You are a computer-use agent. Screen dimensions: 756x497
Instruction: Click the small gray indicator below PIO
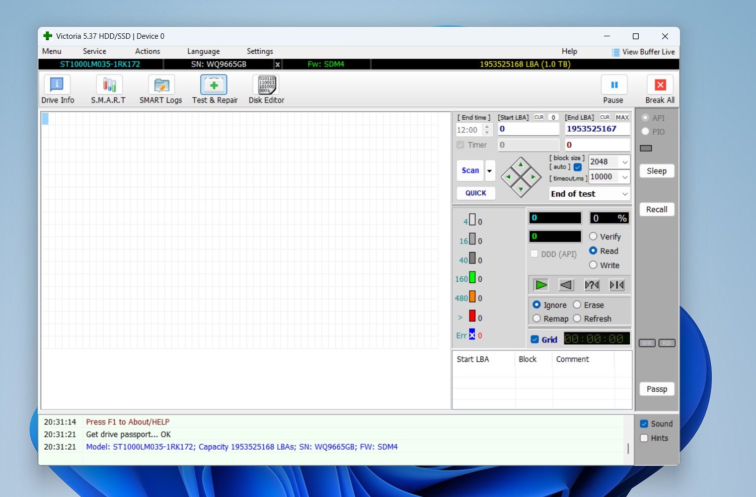point(646,148)
